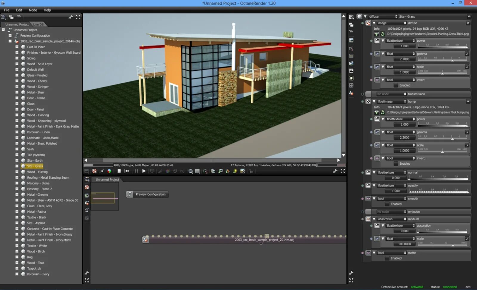Collapse the bump floatimage section
The width and height of the screenshot is (477, 290).
tap(374, 101)
